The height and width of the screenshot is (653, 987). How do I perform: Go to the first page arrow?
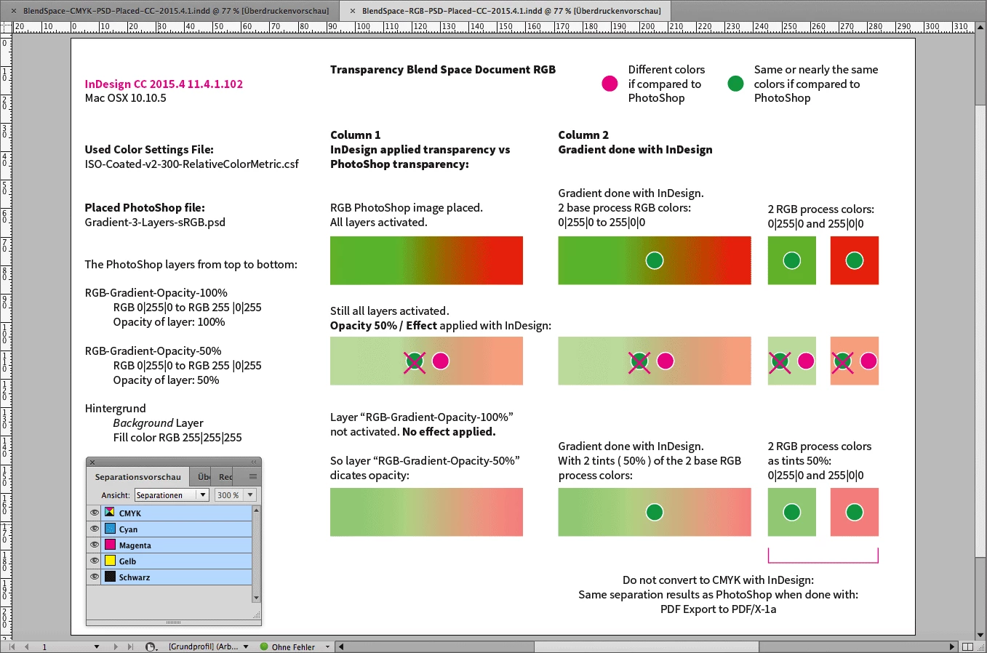pyautogui.click(x=12, y=646)
